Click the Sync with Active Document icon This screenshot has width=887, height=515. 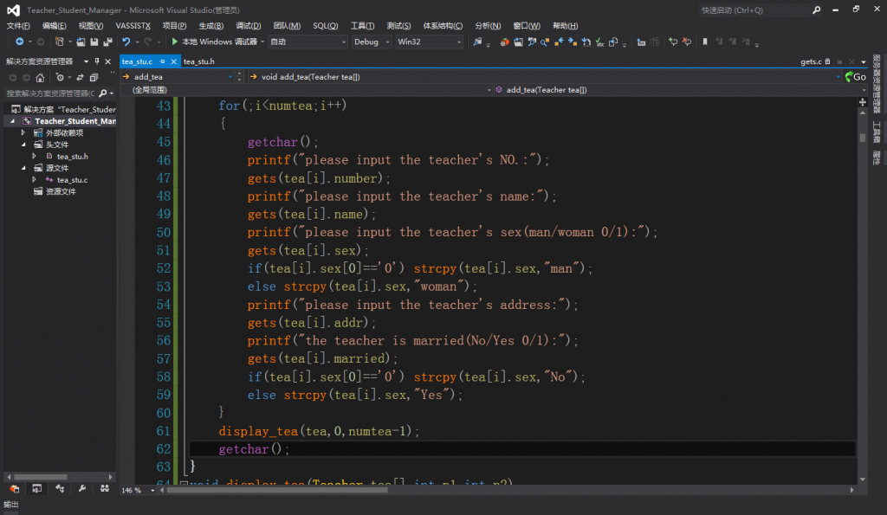point(81,77)
